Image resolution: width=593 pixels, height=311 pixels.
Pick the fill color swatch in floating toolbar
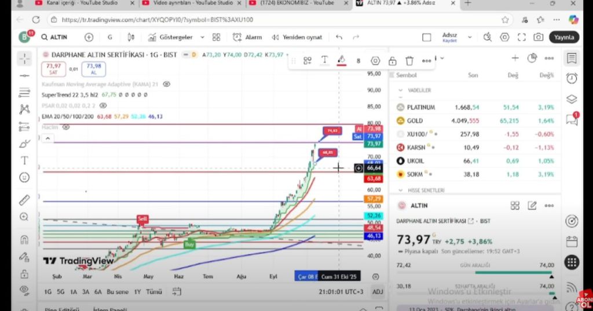pyautogui.click(x=342, y=61)
